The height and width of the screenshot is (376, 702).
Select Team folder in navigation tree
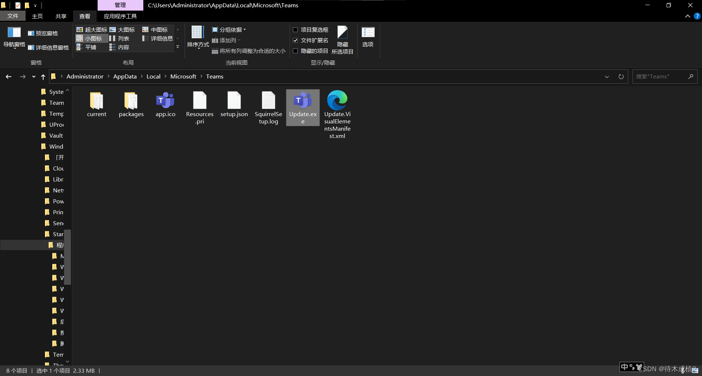(x=52, y=103)
